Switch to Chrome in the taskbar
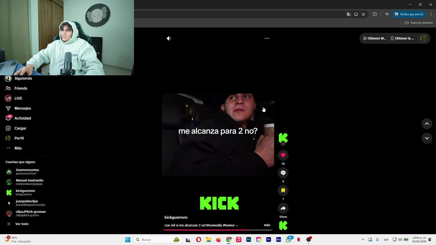This screenshot has width=436, height=245. (229, 240)
